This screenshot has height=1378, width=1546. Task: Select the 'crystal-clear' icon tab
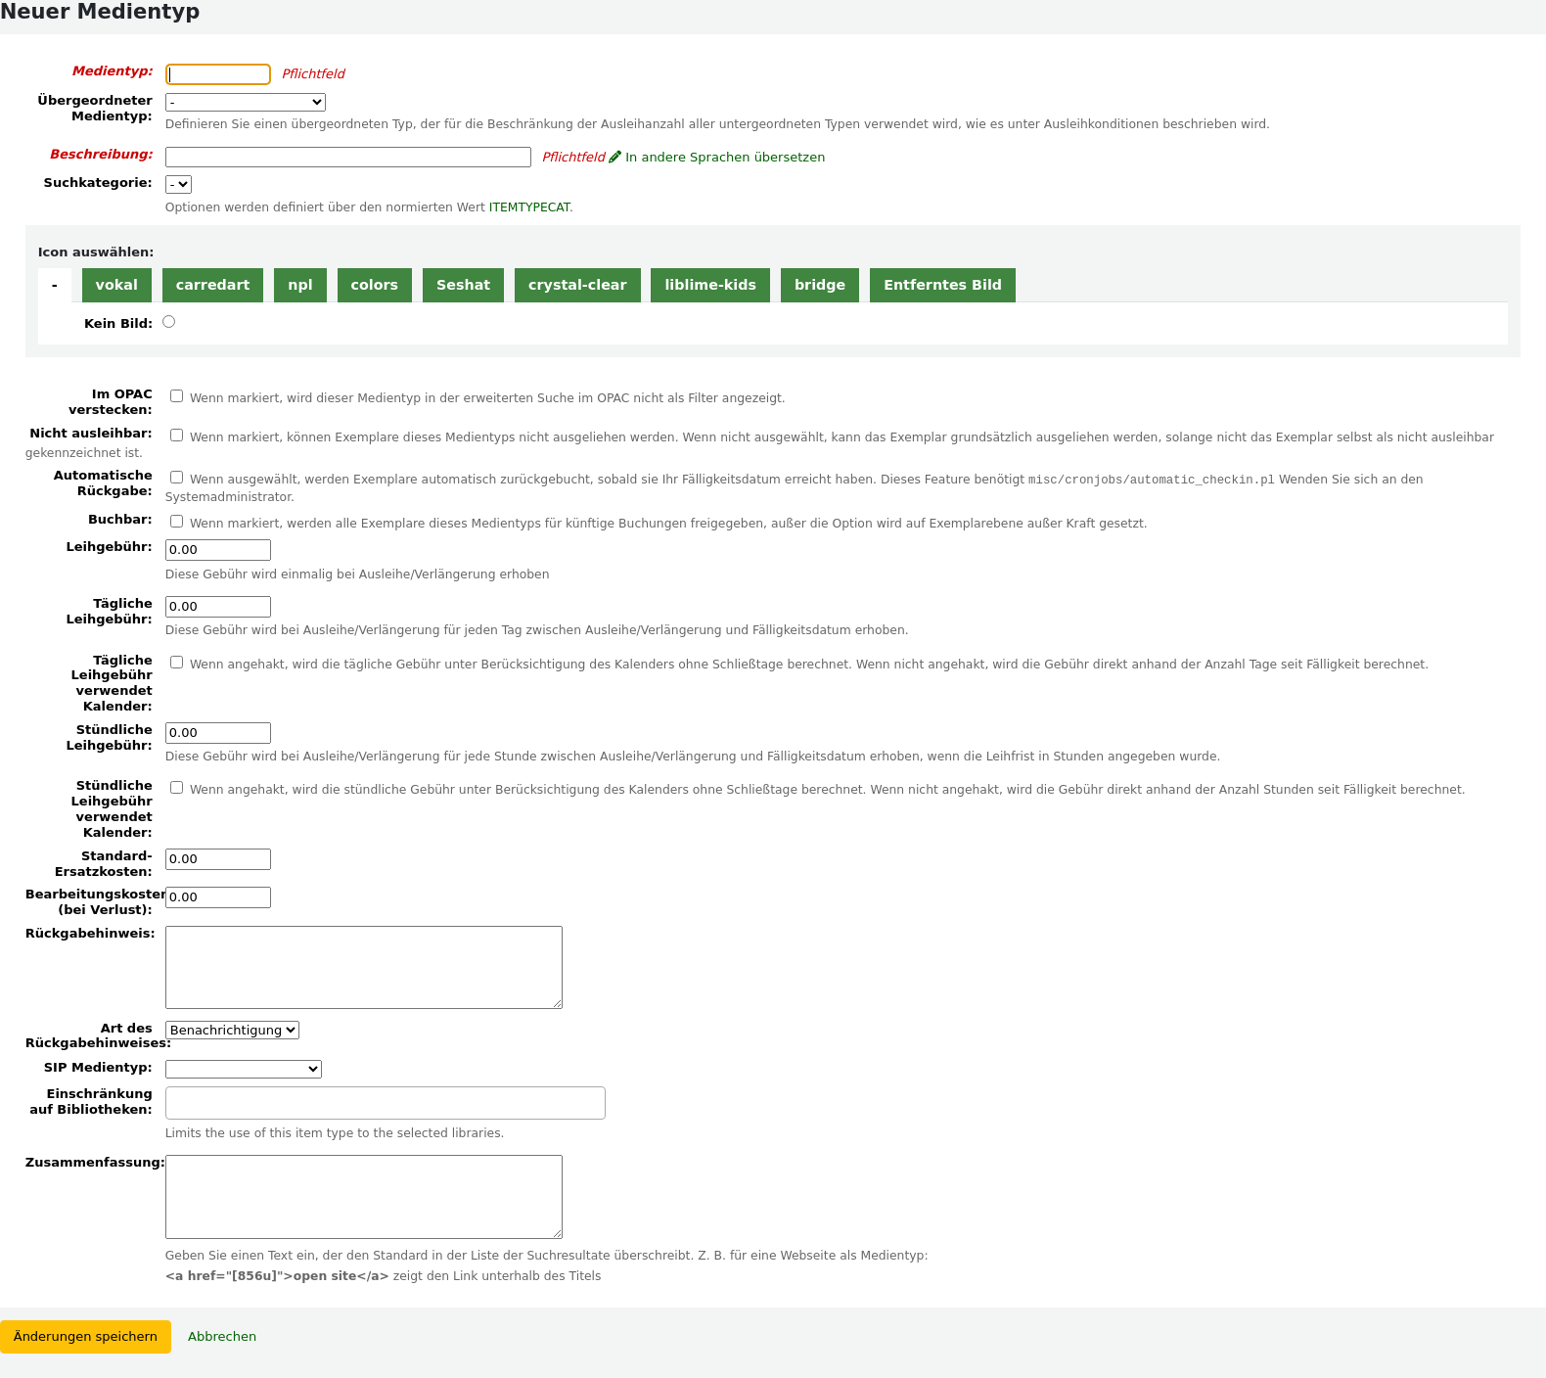pos(577,285)
